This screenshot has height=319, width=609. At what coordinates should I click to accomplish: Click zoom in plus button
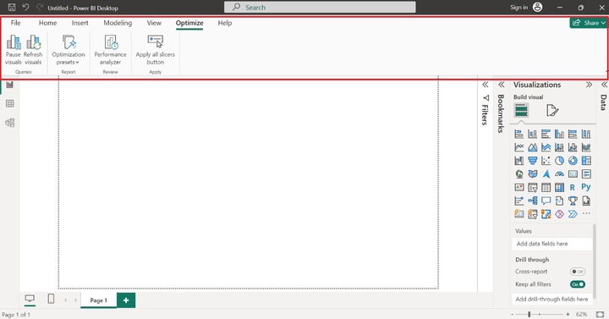tap(568, 314)
